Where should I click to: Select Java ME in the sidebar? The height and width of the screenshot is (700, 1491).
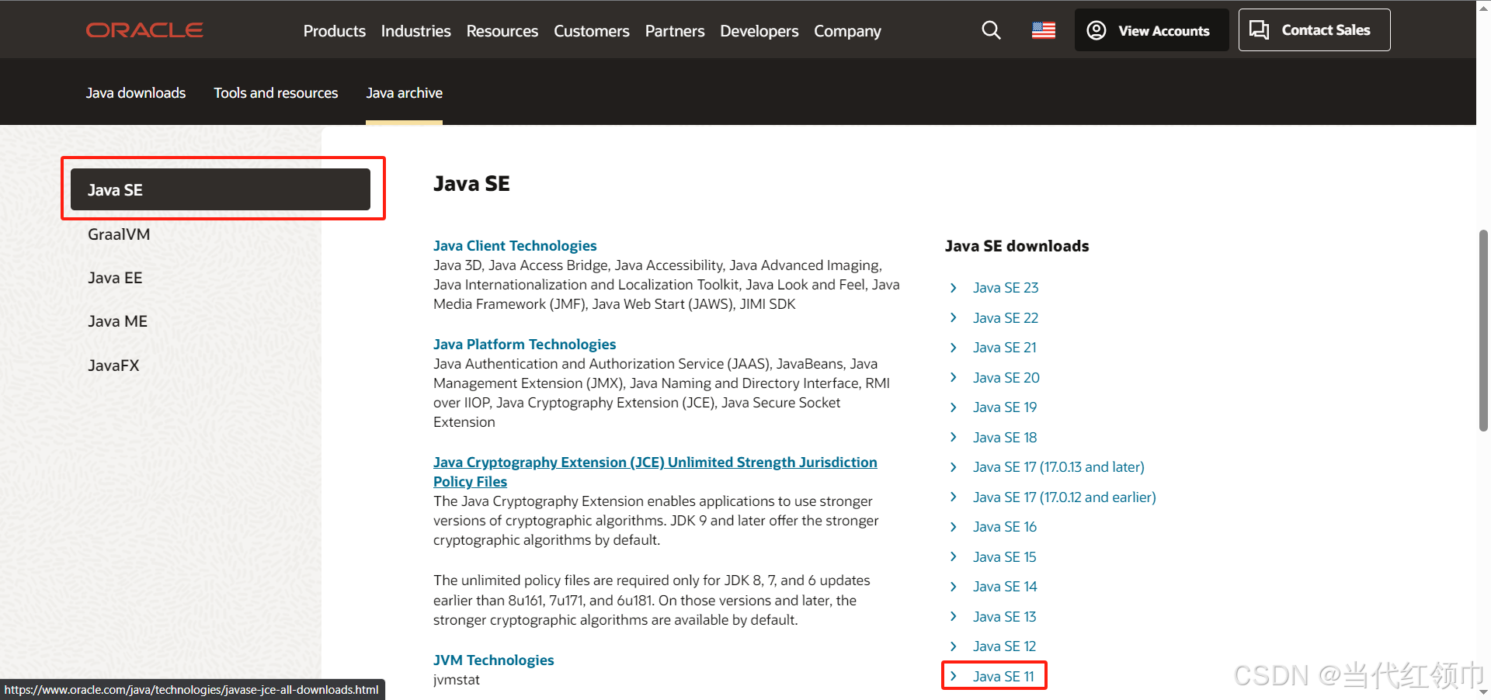click(117, 321)
